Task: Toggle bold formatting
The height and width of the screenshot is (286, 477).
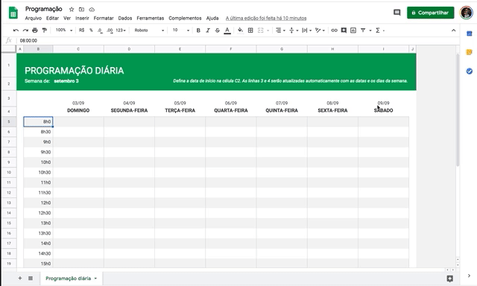Action: (198, 30)
